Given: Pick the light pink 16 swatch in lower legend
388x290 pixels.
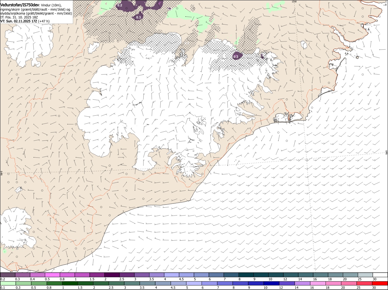Looking at the screenshot, I should pos(318,283).
